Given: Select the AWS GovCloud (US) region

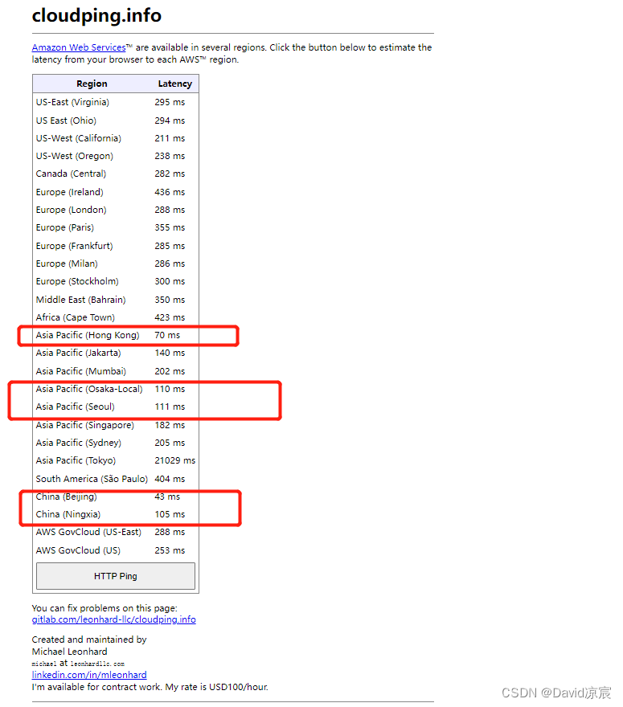Looking at the screenshot, I should 78,550.
